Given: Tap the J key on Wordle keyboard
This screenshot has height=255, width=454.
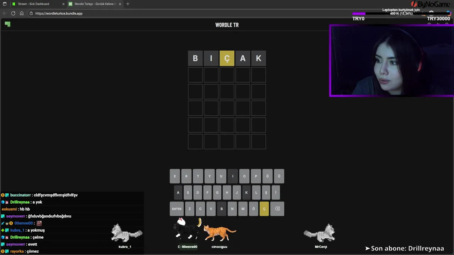Looking at the screenshot, I should [x=237, y=192].
